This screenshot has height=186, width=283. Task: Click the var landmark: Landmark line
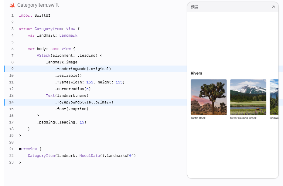(53, 36)
